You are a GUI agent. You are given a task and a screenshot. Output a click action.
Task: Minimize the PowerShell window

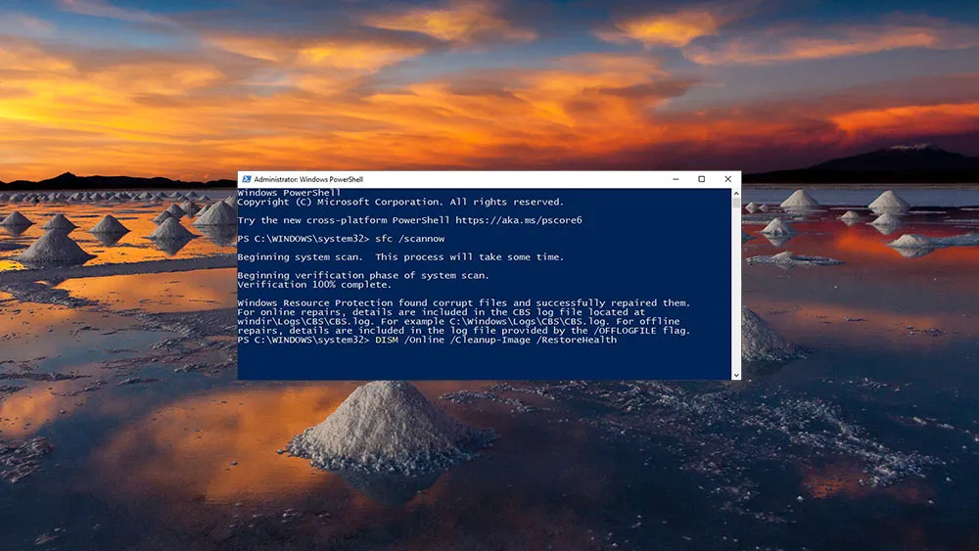[676, 180]
